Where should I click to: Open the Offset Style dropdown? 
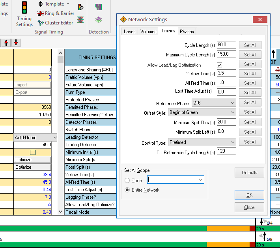tap(232, 112)
